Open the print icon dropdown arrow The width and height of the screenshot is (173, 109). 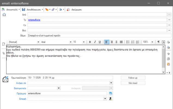point(63,10)
